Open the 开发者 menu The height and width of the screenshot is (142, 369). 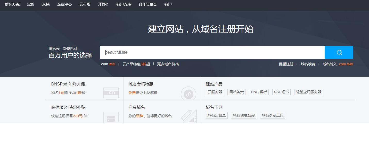point(103,4)
